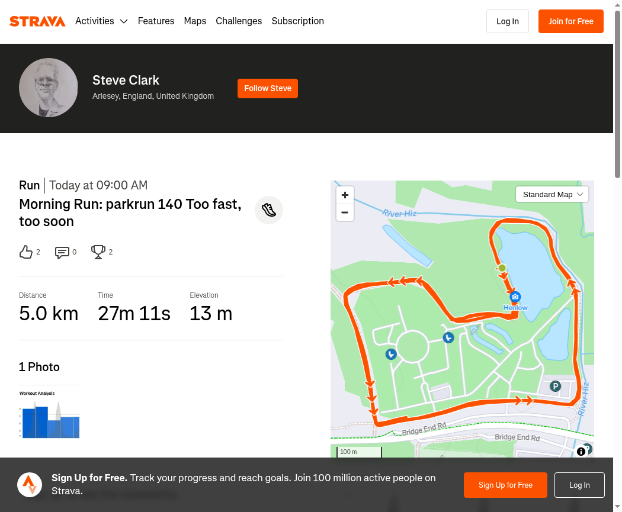Click the green start marker on map
The height and width of the screenshot is (512, 622).
502,268
